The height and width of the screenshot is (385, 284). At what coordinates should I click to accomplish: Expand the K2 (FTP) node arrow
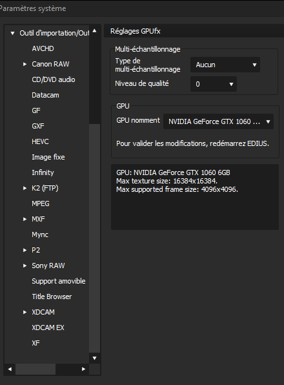tap(25, 188)
